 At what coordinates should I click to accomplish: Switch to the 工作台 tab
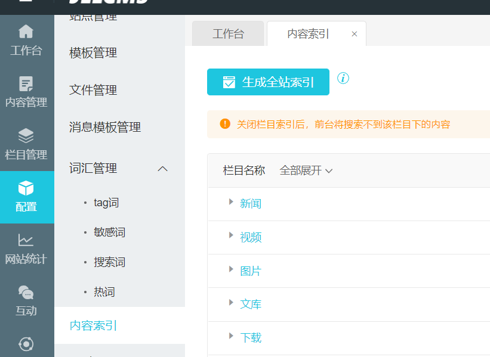tap(228, 34)
